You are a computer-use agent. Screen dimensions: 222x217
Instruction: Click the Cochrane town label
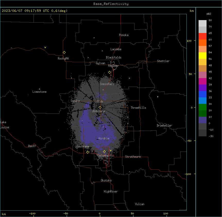(83, 146)
